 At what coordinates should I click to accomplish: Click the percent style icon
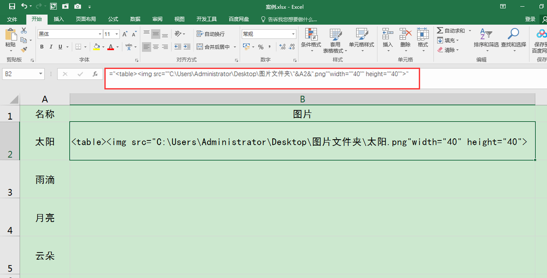(261, 47)
